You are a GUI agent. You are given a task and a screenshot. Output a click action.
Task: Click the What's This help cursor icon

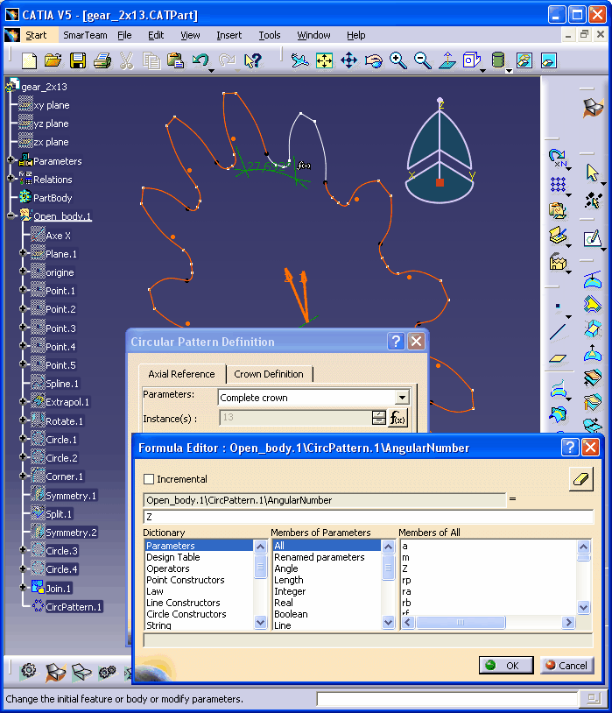click(x=252, y=60)
